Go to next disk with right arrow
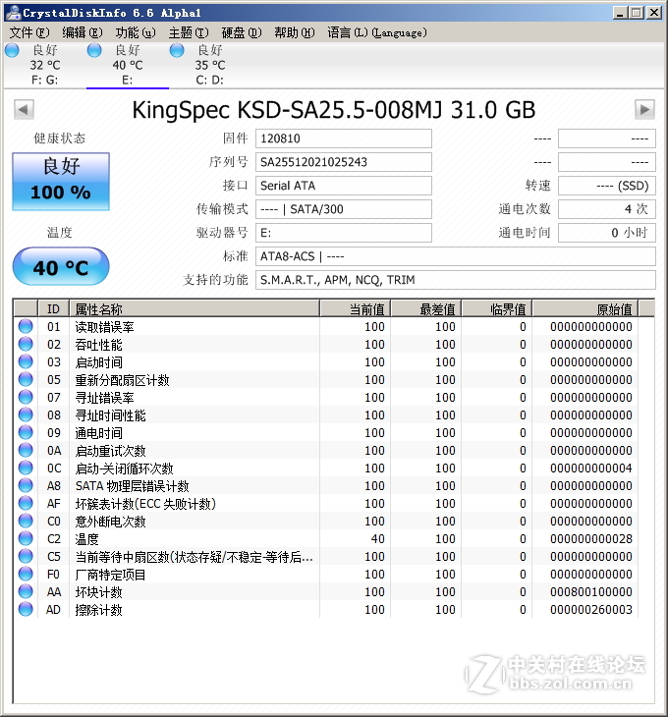The height and width of the screenshot is (717, 668). 644,110
